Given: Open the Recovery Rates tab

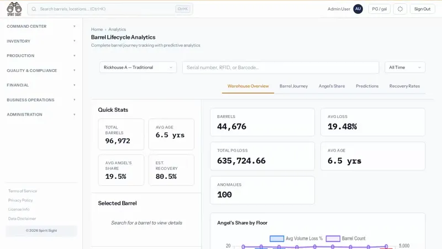Looking at the screenshot, I should coord(404,86).
